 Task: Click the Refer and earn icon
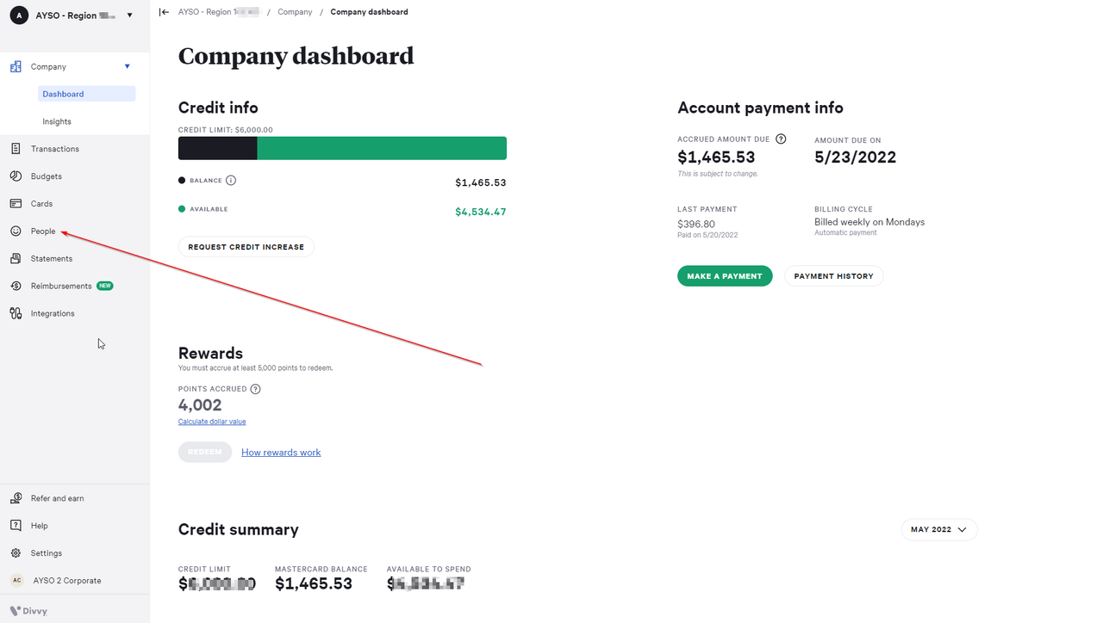16,498
